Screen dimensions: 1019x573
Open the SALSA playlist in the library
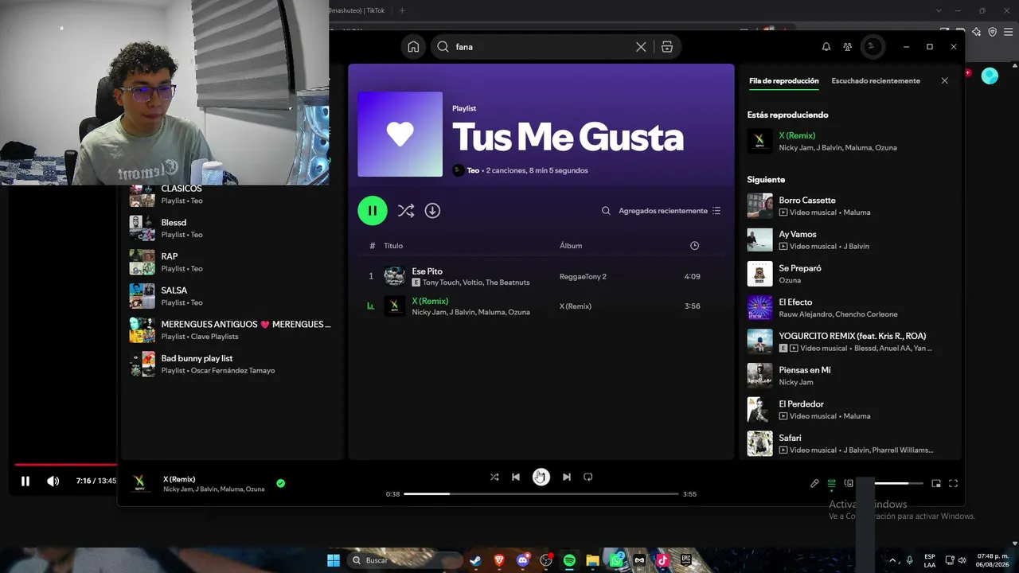231,296
